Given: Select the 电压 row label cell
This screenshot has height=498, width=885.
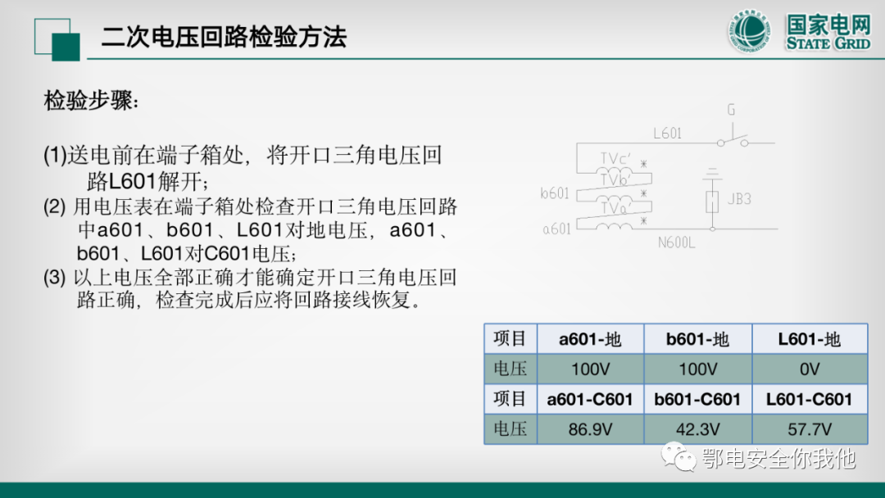Looking at the screenshot, I should (x=511, y=369).
